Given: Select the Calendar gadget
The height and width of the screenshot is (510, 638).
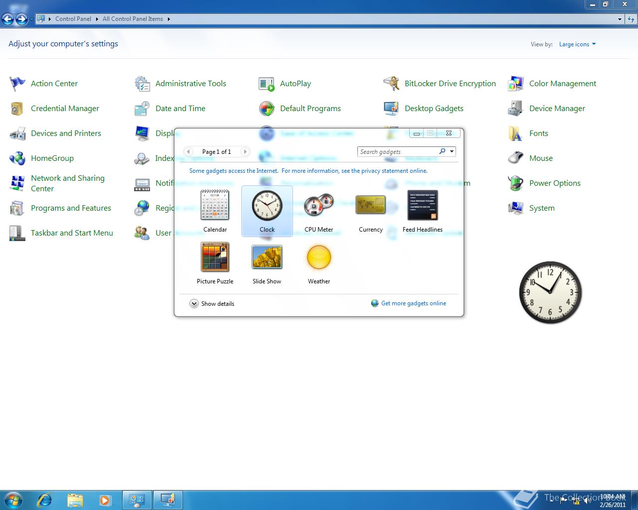Looking at the screenshot, I should [x=215, y=211].
